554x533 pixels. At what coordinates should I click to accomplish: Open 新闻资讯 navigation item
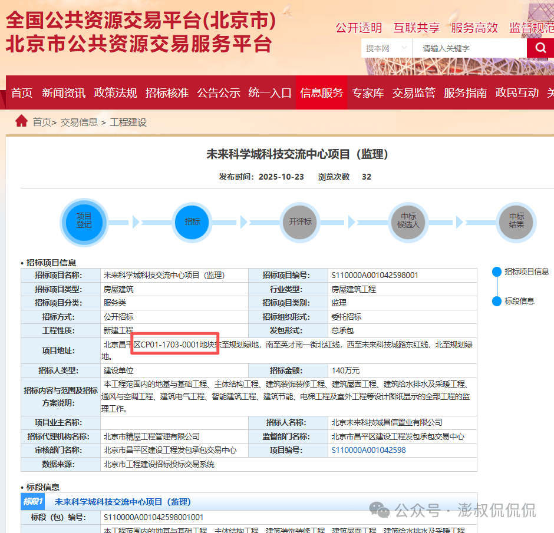(64, 93)
